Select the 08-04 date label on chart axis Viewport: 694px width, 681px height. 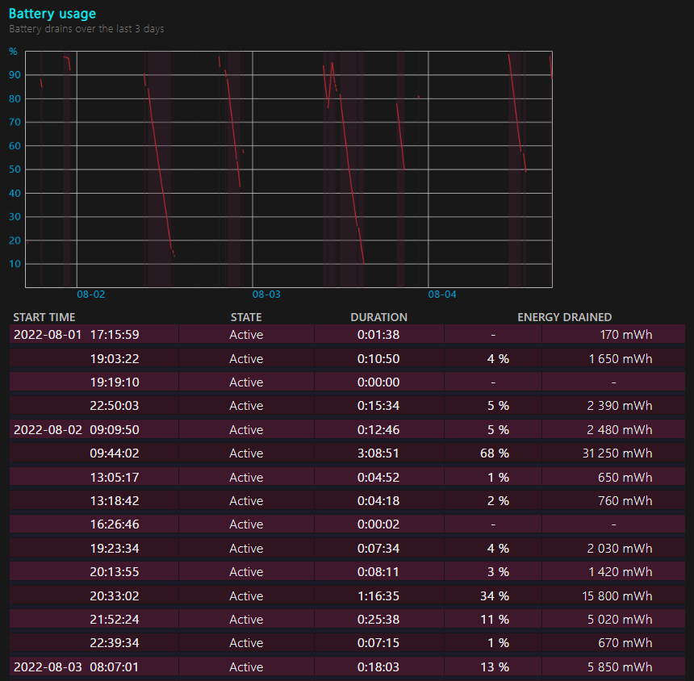tap(441, 295)
